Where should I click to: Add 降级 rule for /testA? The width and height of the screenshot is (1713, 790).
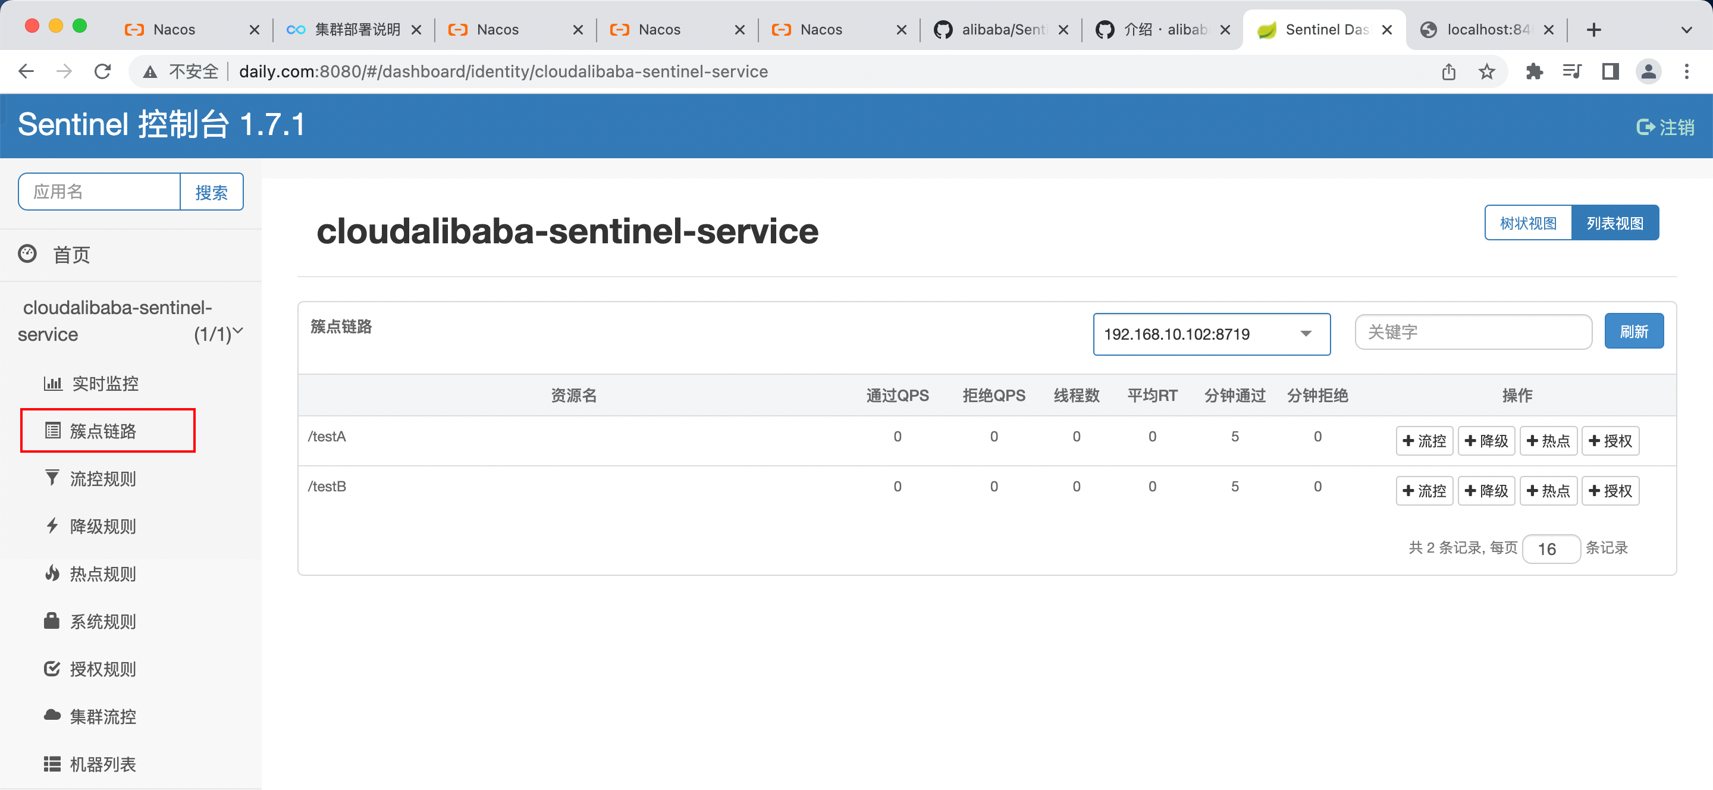1486,440
